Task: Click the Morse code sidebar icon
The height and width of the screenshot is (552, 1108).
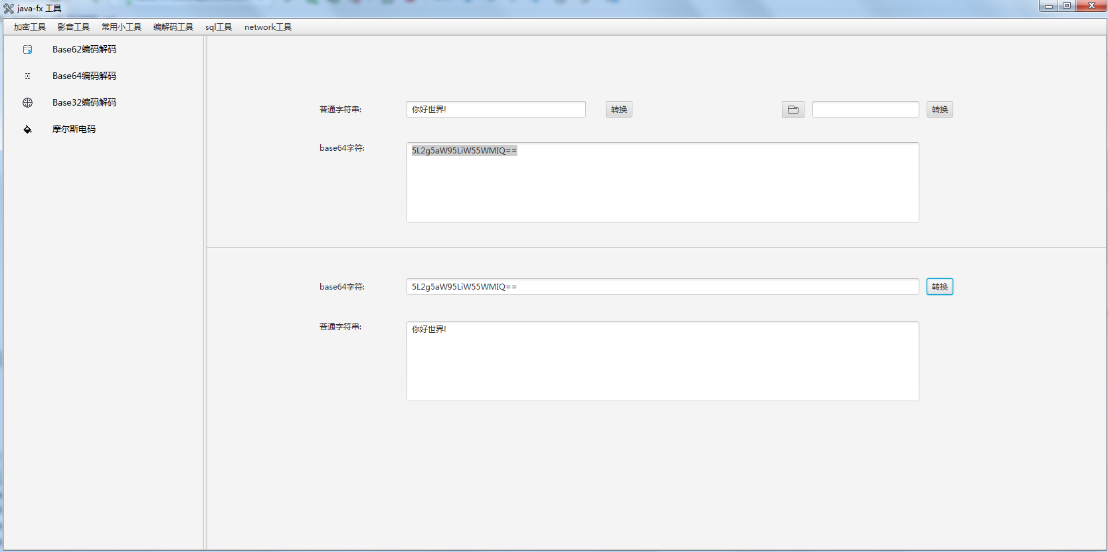Action: tap(28, 130)
